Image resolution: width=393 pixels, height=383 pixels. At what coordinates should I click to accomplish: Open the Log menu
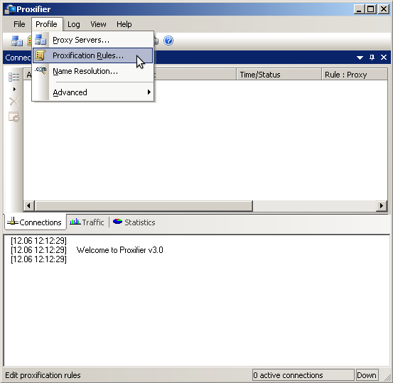tap(74, 24)
